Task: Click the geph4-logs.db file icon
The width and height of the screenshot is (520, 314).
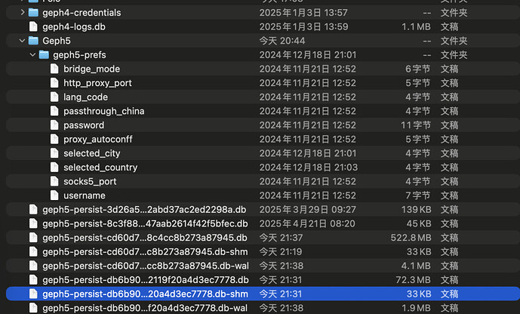Action: tap(33, 26)
